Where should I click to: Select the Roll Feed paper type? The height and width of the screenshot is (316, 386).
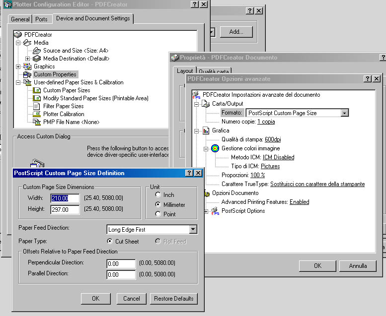(158, 241)
